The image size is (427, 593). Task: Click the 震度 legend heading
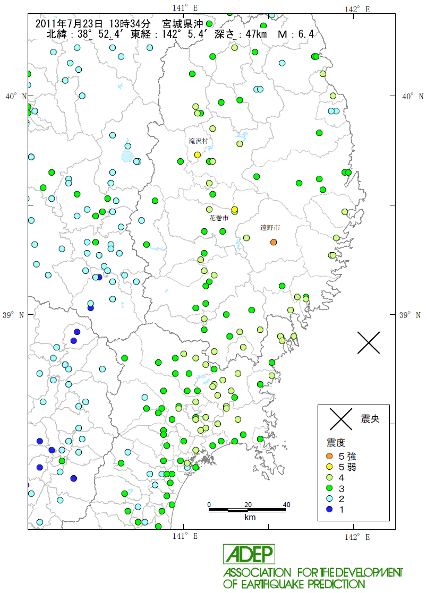[336, 442]
